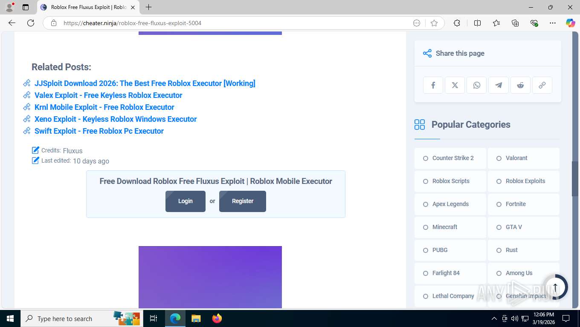The width and height of the screenshot is (580, 327).
Task: Open Swift Exploit related post link
Action: (99, 131)
